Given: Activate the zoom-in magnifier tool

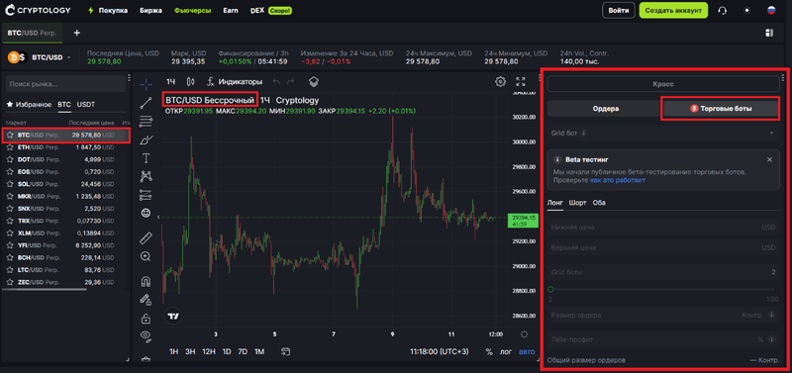Looking at the screenshot, I should (146, 256).
